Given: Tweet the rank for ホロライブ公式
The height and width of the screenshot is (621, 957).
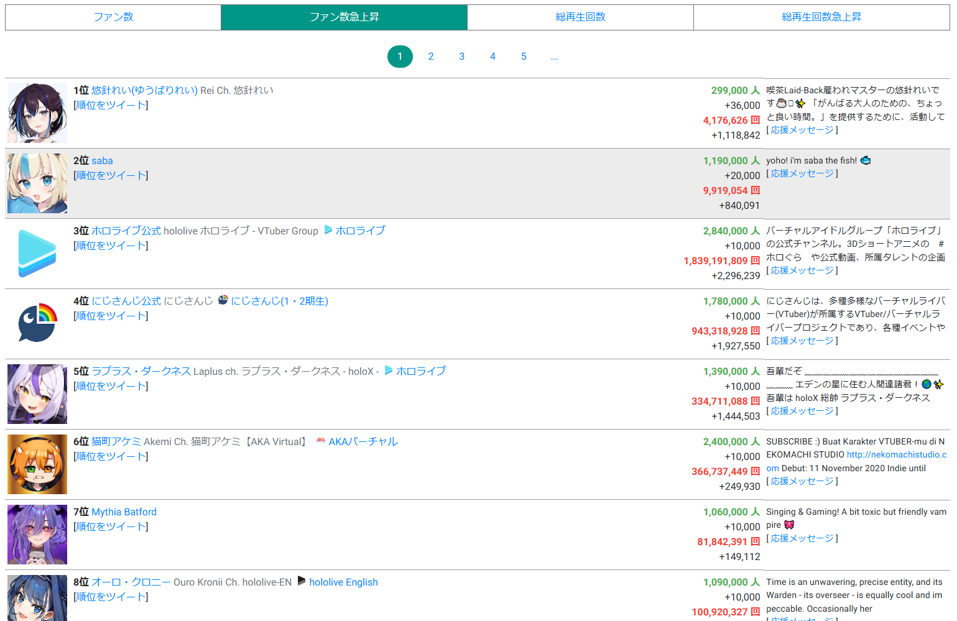Looking at the screenshot, I should click(x=111, y=246).
